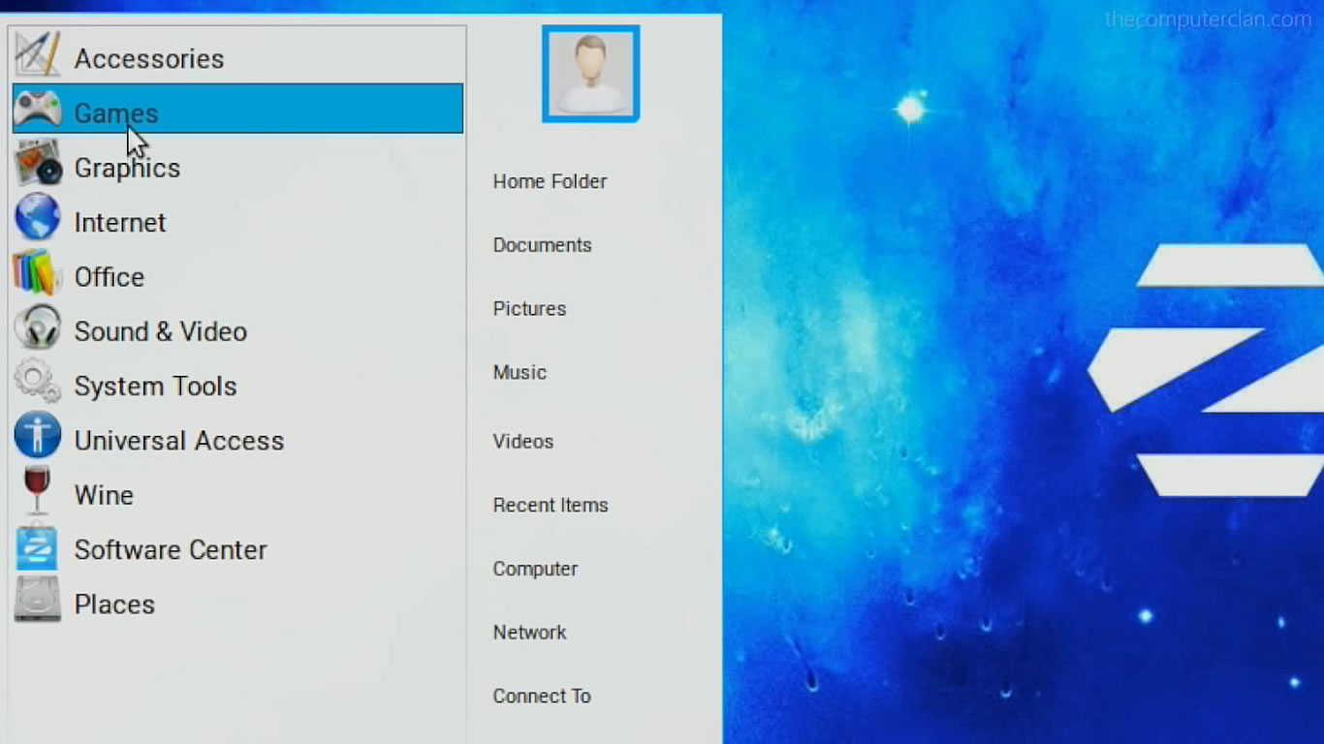The height and width of the screenshot is (744, 1324).
Task: Expand the Recent Items entry
Action: [550, 506]
